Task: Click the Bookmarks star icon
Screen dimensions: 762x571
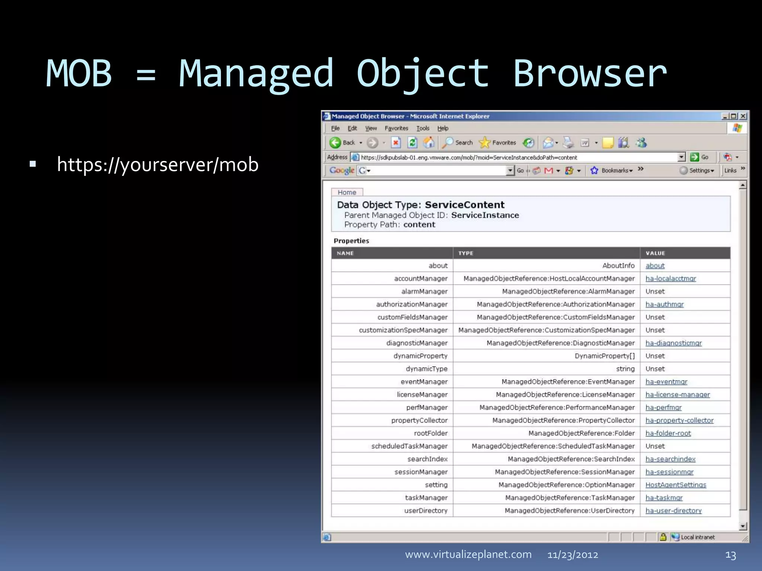Action: 594,170
